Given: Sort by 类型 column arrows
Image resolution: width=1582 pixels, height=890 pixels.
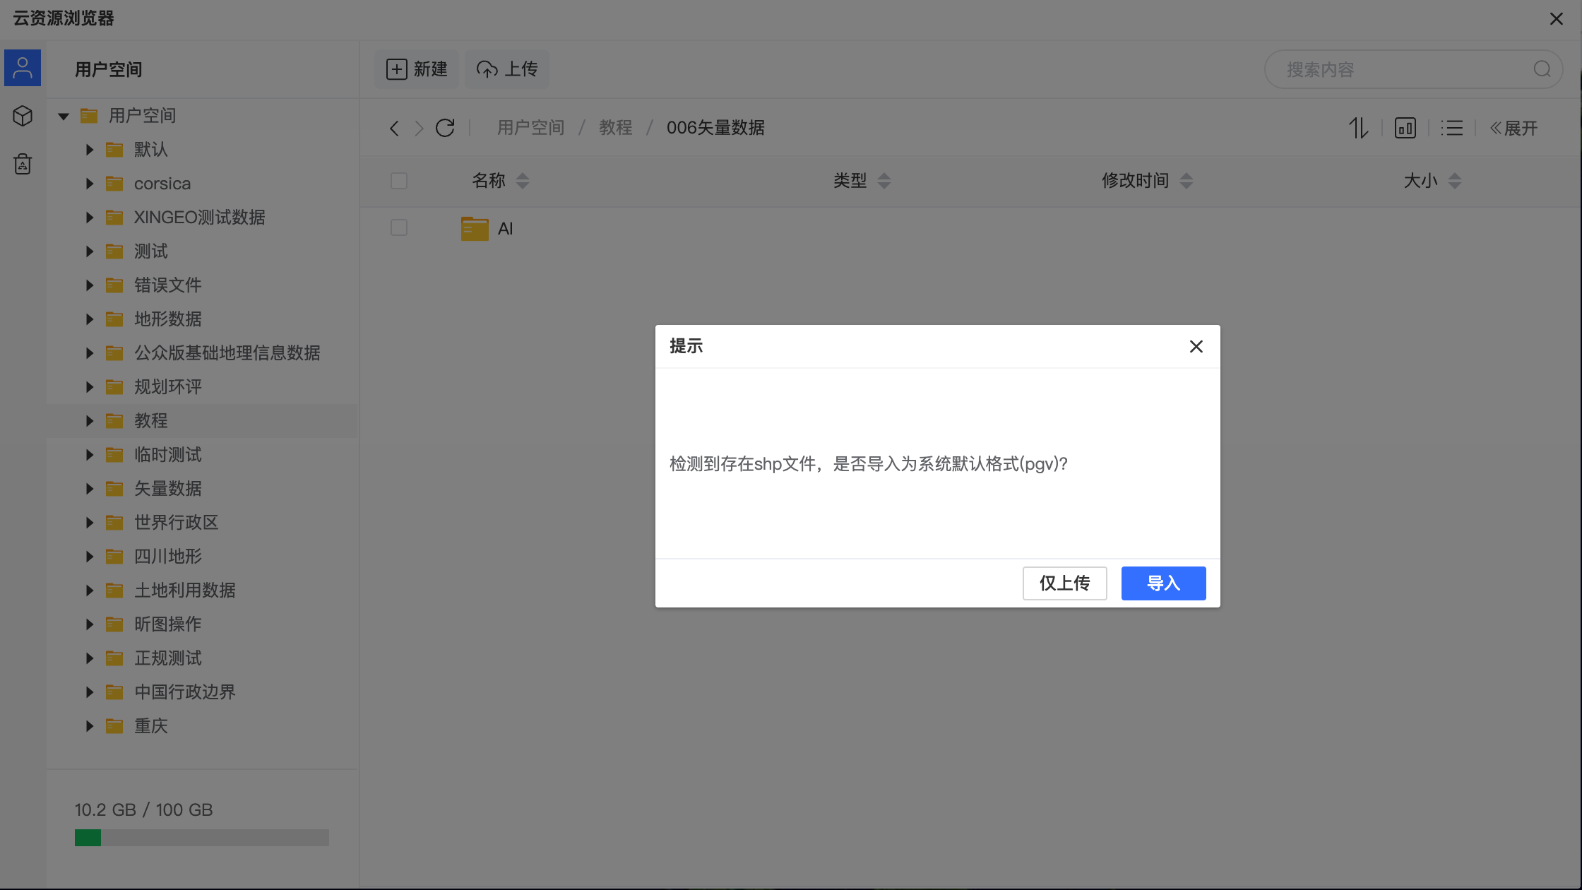Looking at the screenshot, I should [x=884, y=181].
